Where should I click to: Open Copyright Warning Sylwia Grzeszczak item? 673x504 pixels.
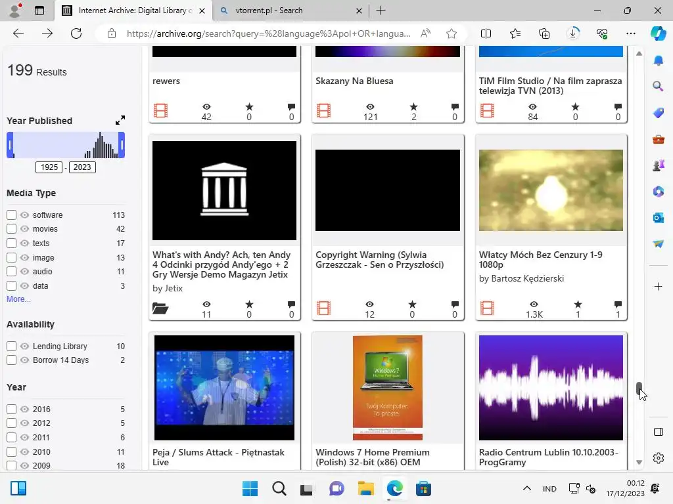[380, 260]
